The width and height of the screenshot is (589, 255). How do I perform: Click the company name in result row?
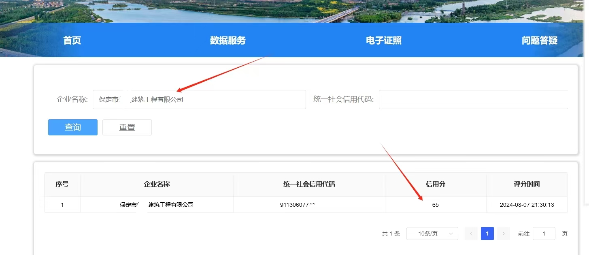[157, 205]
